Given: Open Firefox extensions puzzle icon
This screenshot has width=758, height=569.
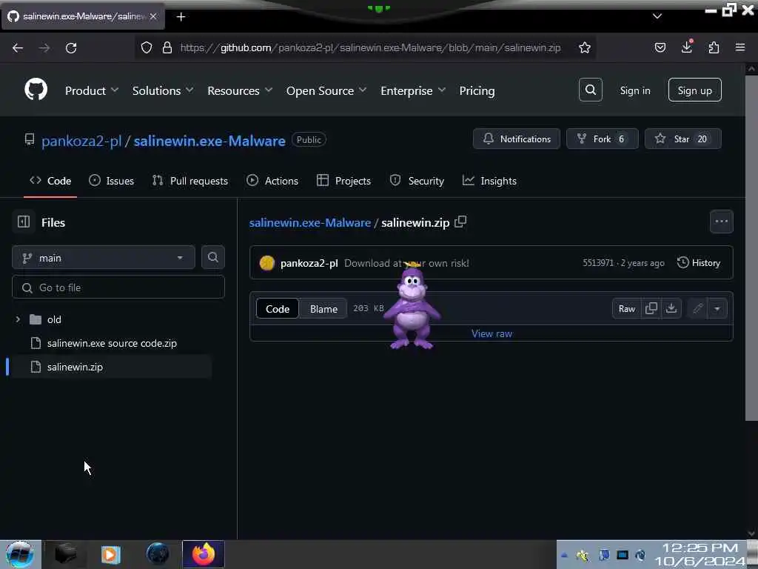Looking at the screenshot, I should pos(714,47).
